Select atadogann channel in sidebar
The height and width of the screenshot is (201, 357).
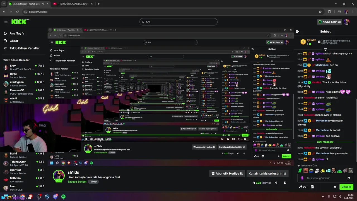24,84
